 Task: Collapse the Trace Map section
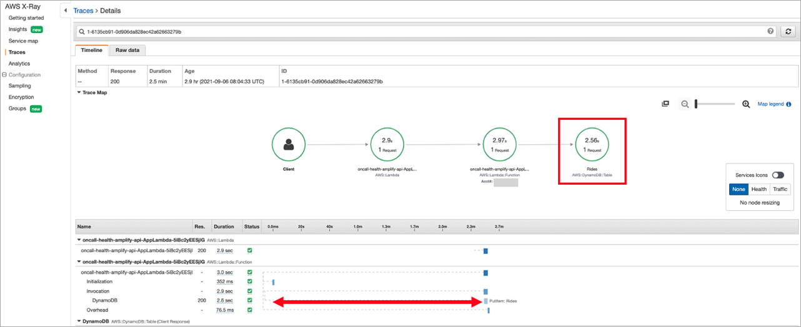tap(78, 92)
